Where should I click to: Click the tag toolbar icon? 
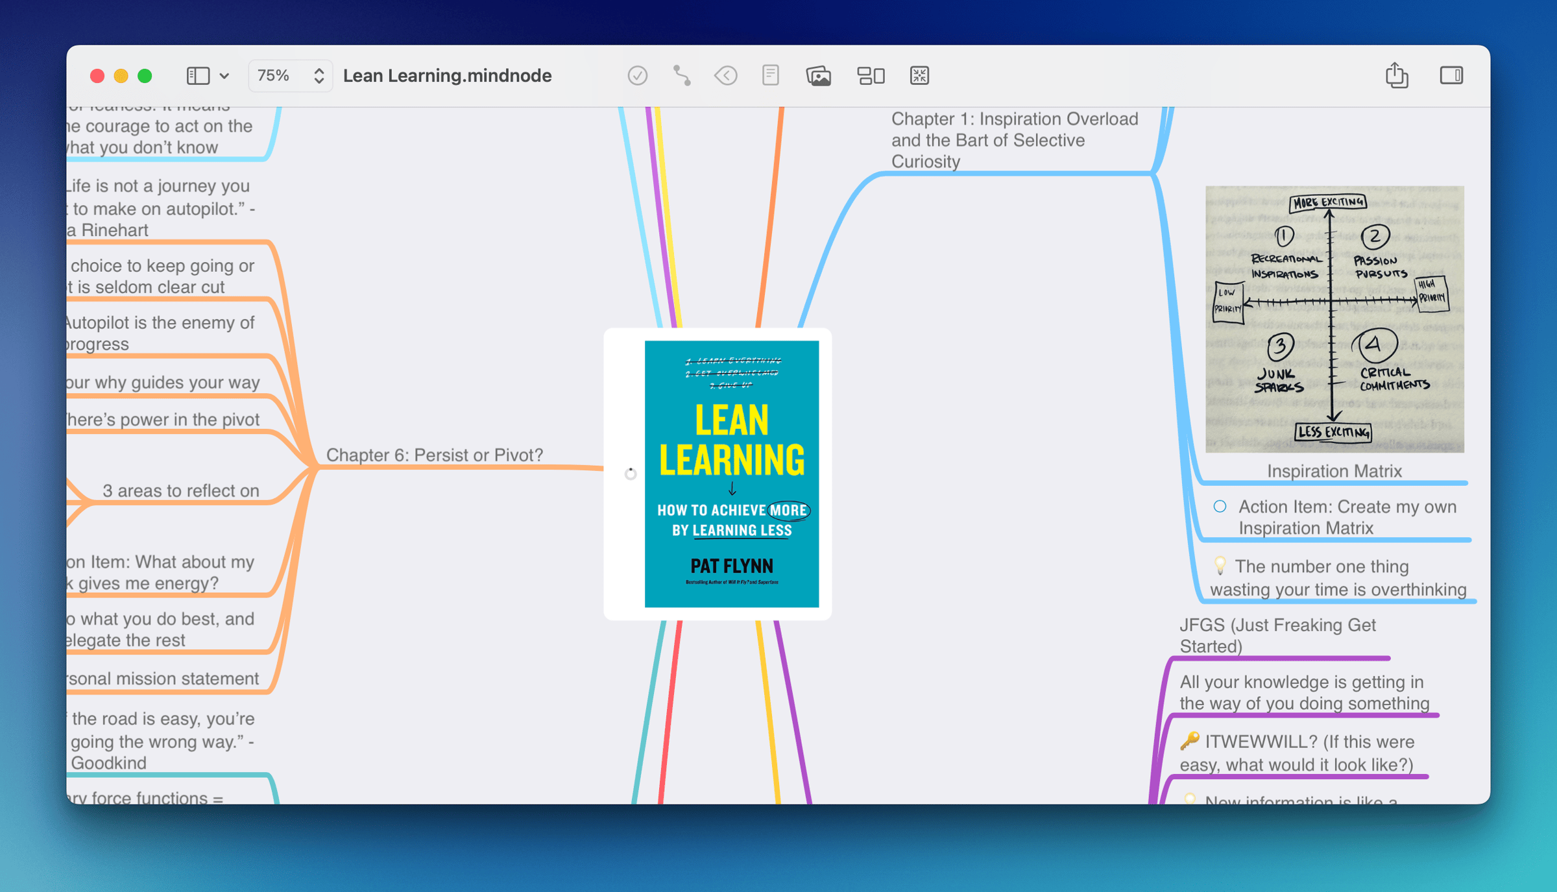(x=725, y=76)
